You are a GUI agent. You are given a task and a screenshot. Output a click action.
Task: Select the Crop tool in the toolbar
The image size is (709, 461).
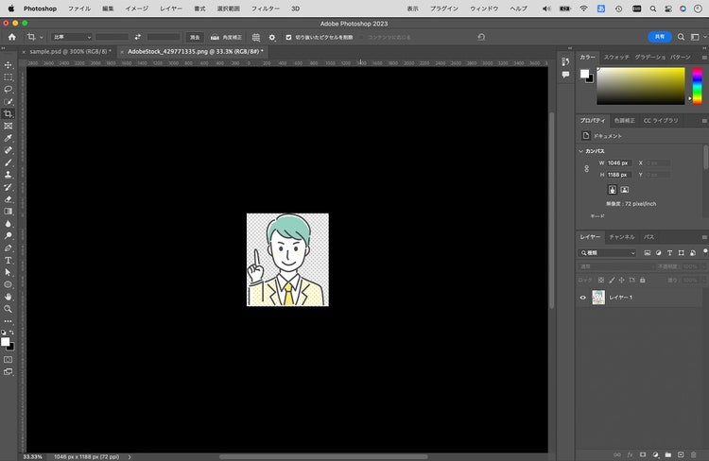tap(9, 114)
